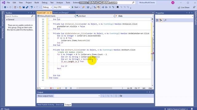This screenshot has width=197, height=110.
Task: Open the 90 % zoom dropdown
Action: 41,88
